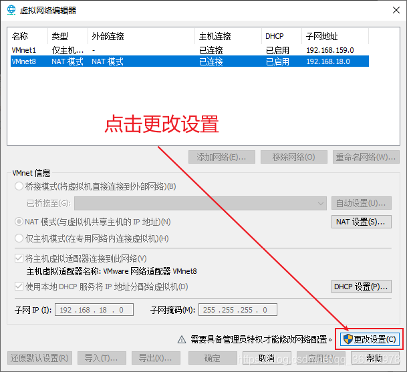Click the 自动设置(U)... button
This screenshot has height=372, width=407.
362,203
